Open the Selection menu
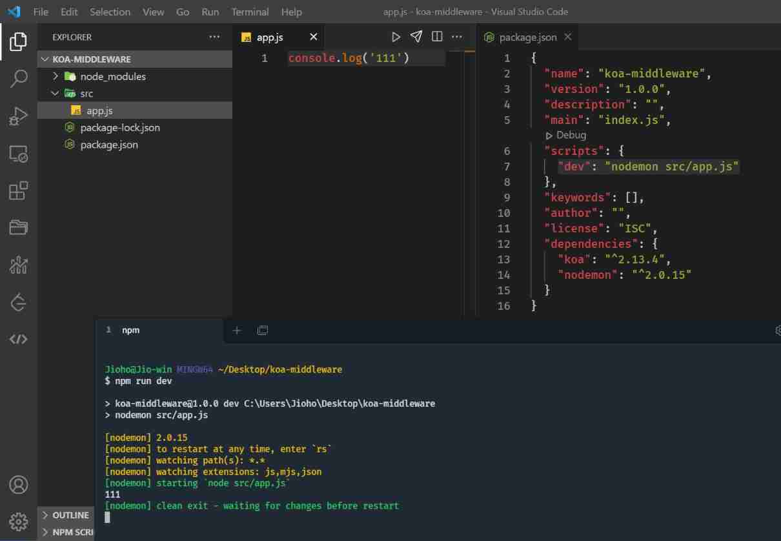Screen dimensions: 781x541 110,12
